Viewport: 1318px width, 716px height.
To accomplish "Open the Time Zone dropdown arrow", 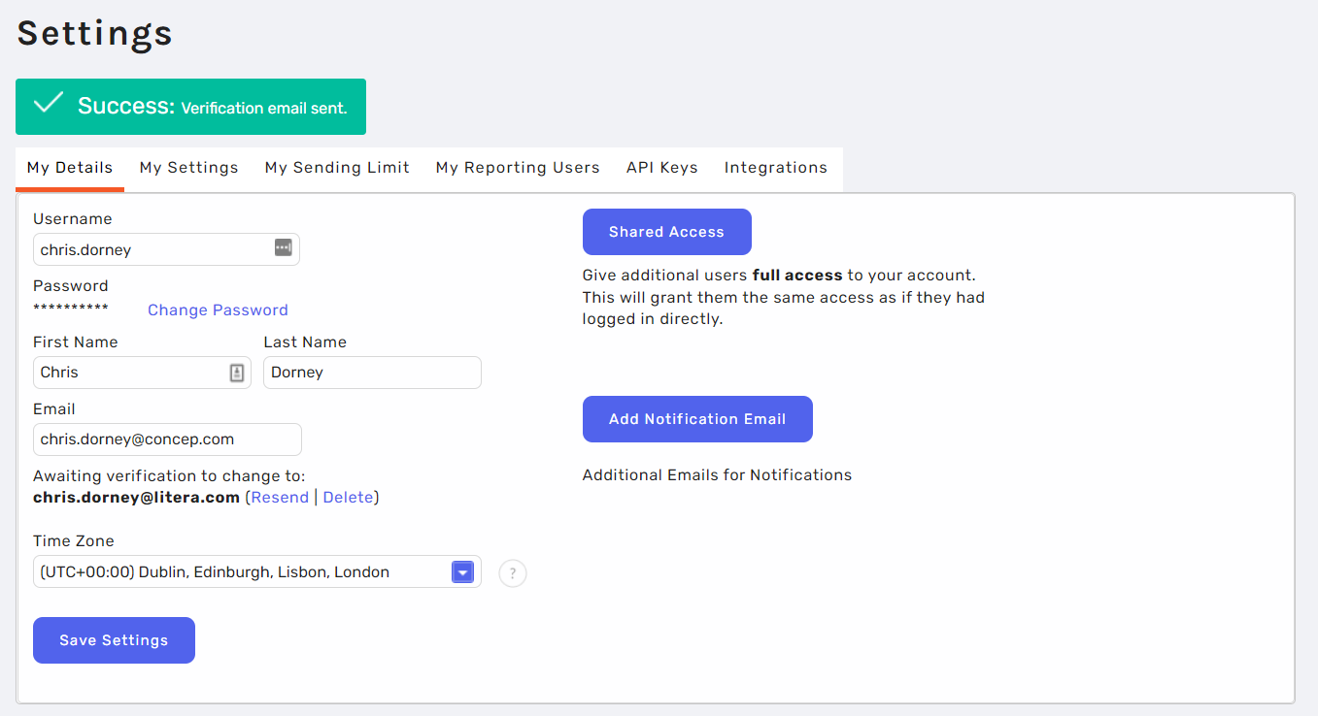I will click(x=462, y=572).
